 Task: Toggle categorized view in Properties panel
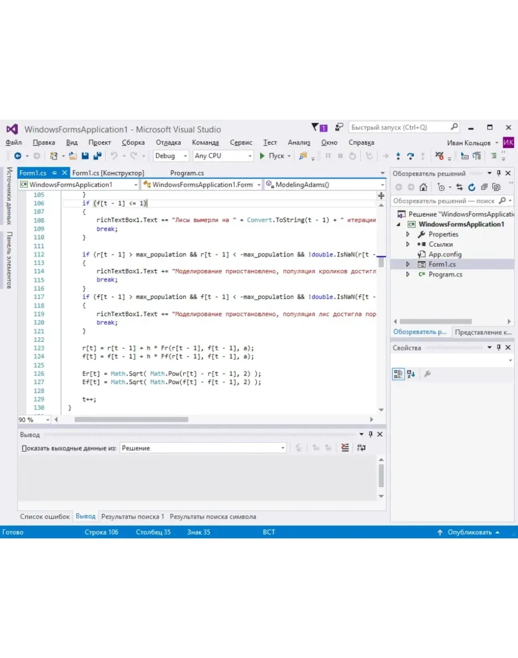398,374
